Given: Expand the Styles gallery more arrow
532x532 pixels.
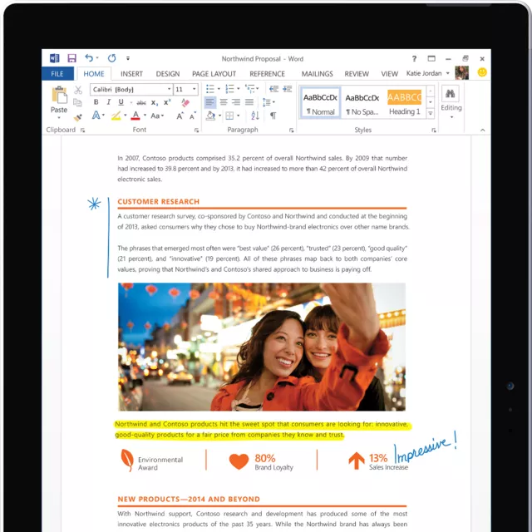Looking at the screenshot, I should pos(431,114).
